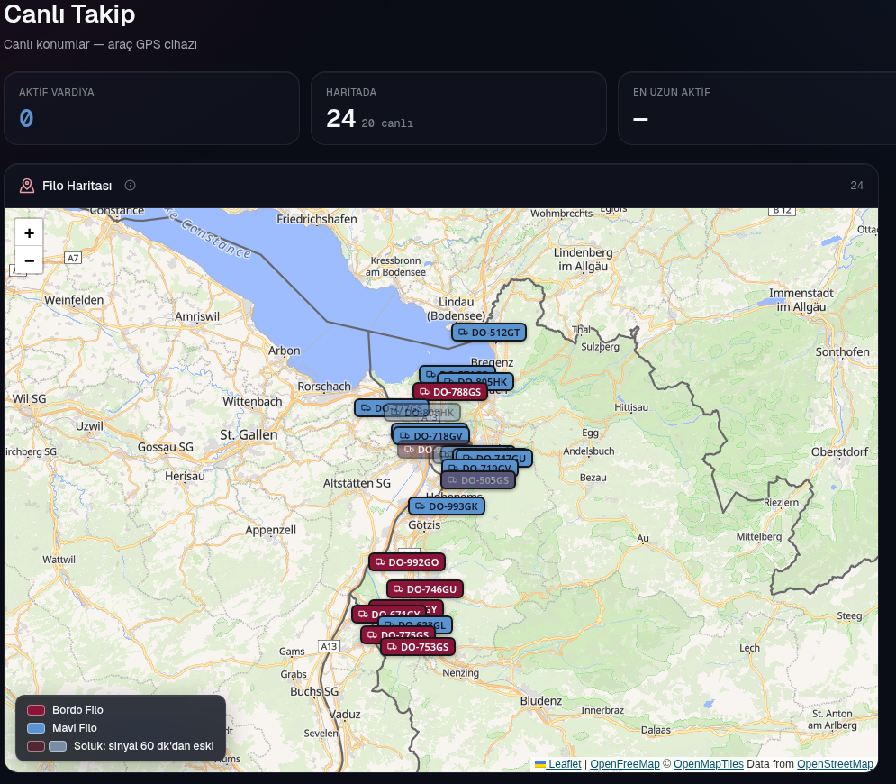Click the Bordo Filo legend label

(x=77, y=710)
